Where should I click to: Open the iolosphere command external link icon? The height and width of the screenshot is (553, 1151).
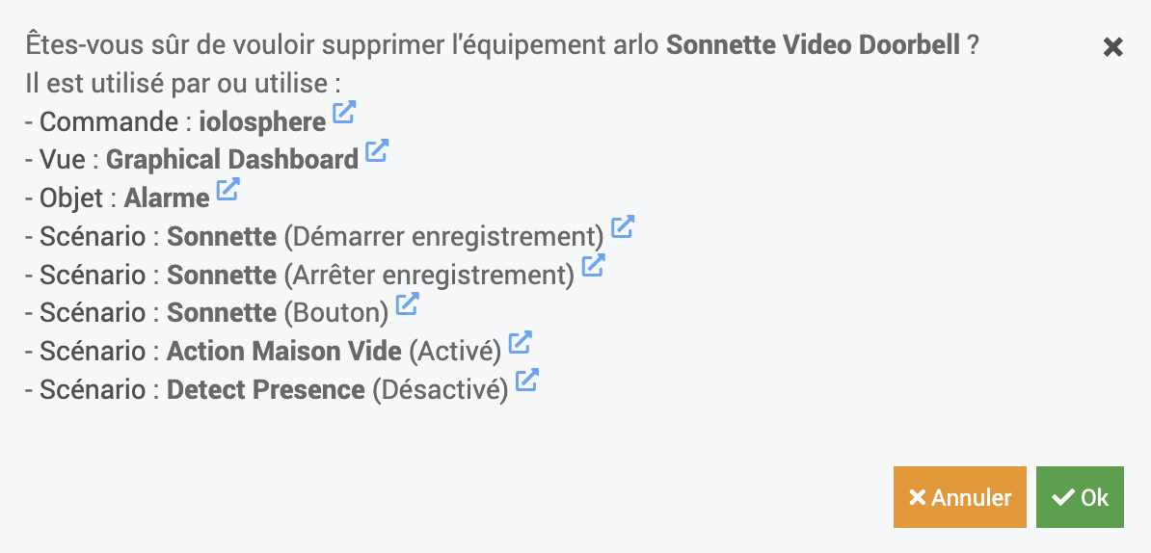point(344,112)
